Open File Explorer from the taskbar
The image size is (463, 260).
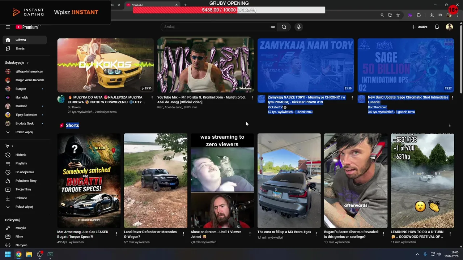[29, 254]
